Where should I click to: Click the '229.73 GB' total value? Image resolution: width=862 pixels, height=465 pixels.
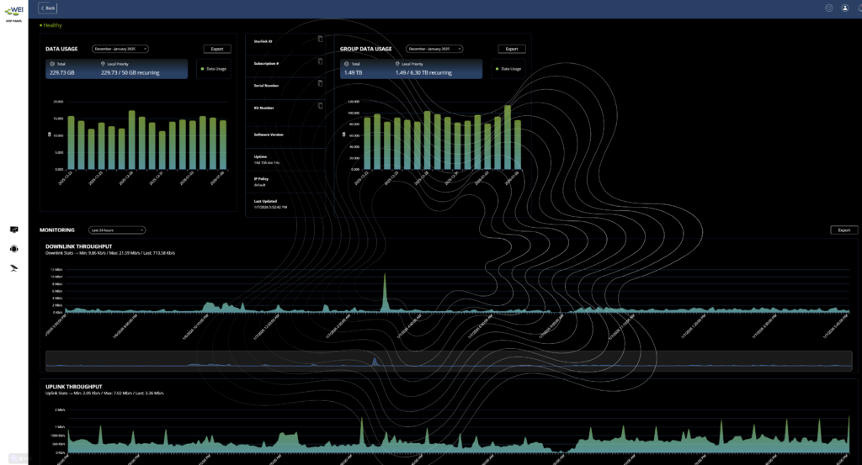point(62,72)
